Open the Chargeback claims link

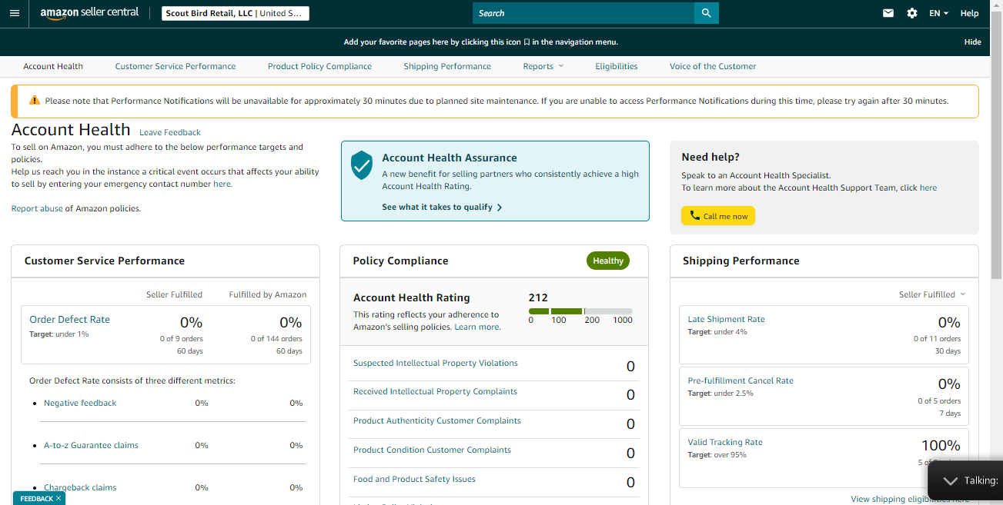click(80, 487)
